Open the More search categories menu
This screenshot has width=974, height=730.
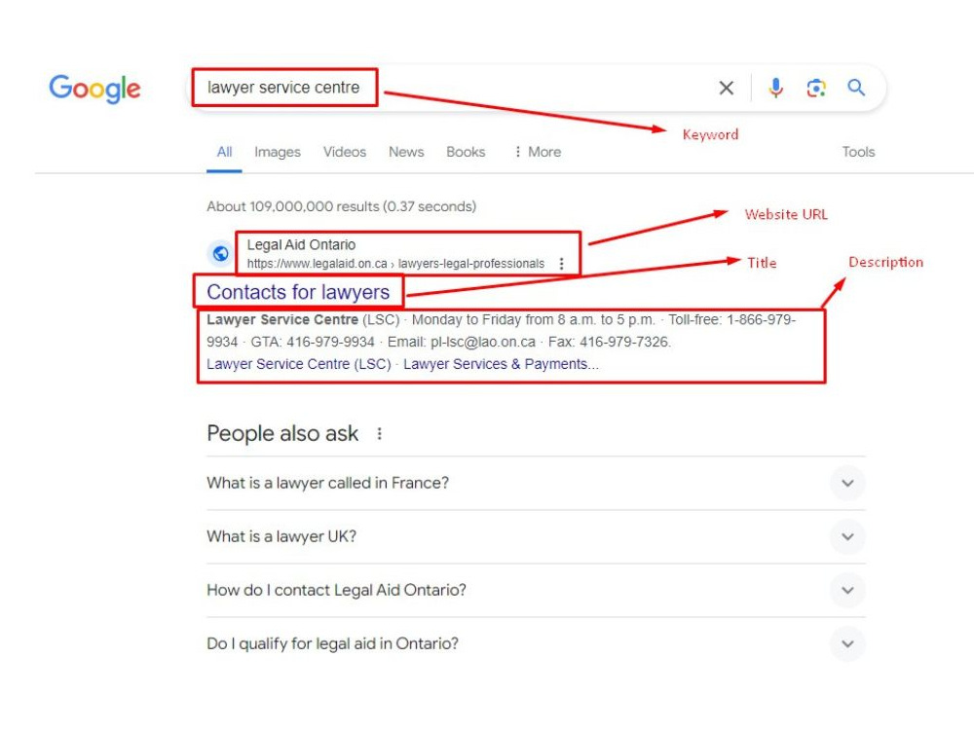[x=538, y=152]
